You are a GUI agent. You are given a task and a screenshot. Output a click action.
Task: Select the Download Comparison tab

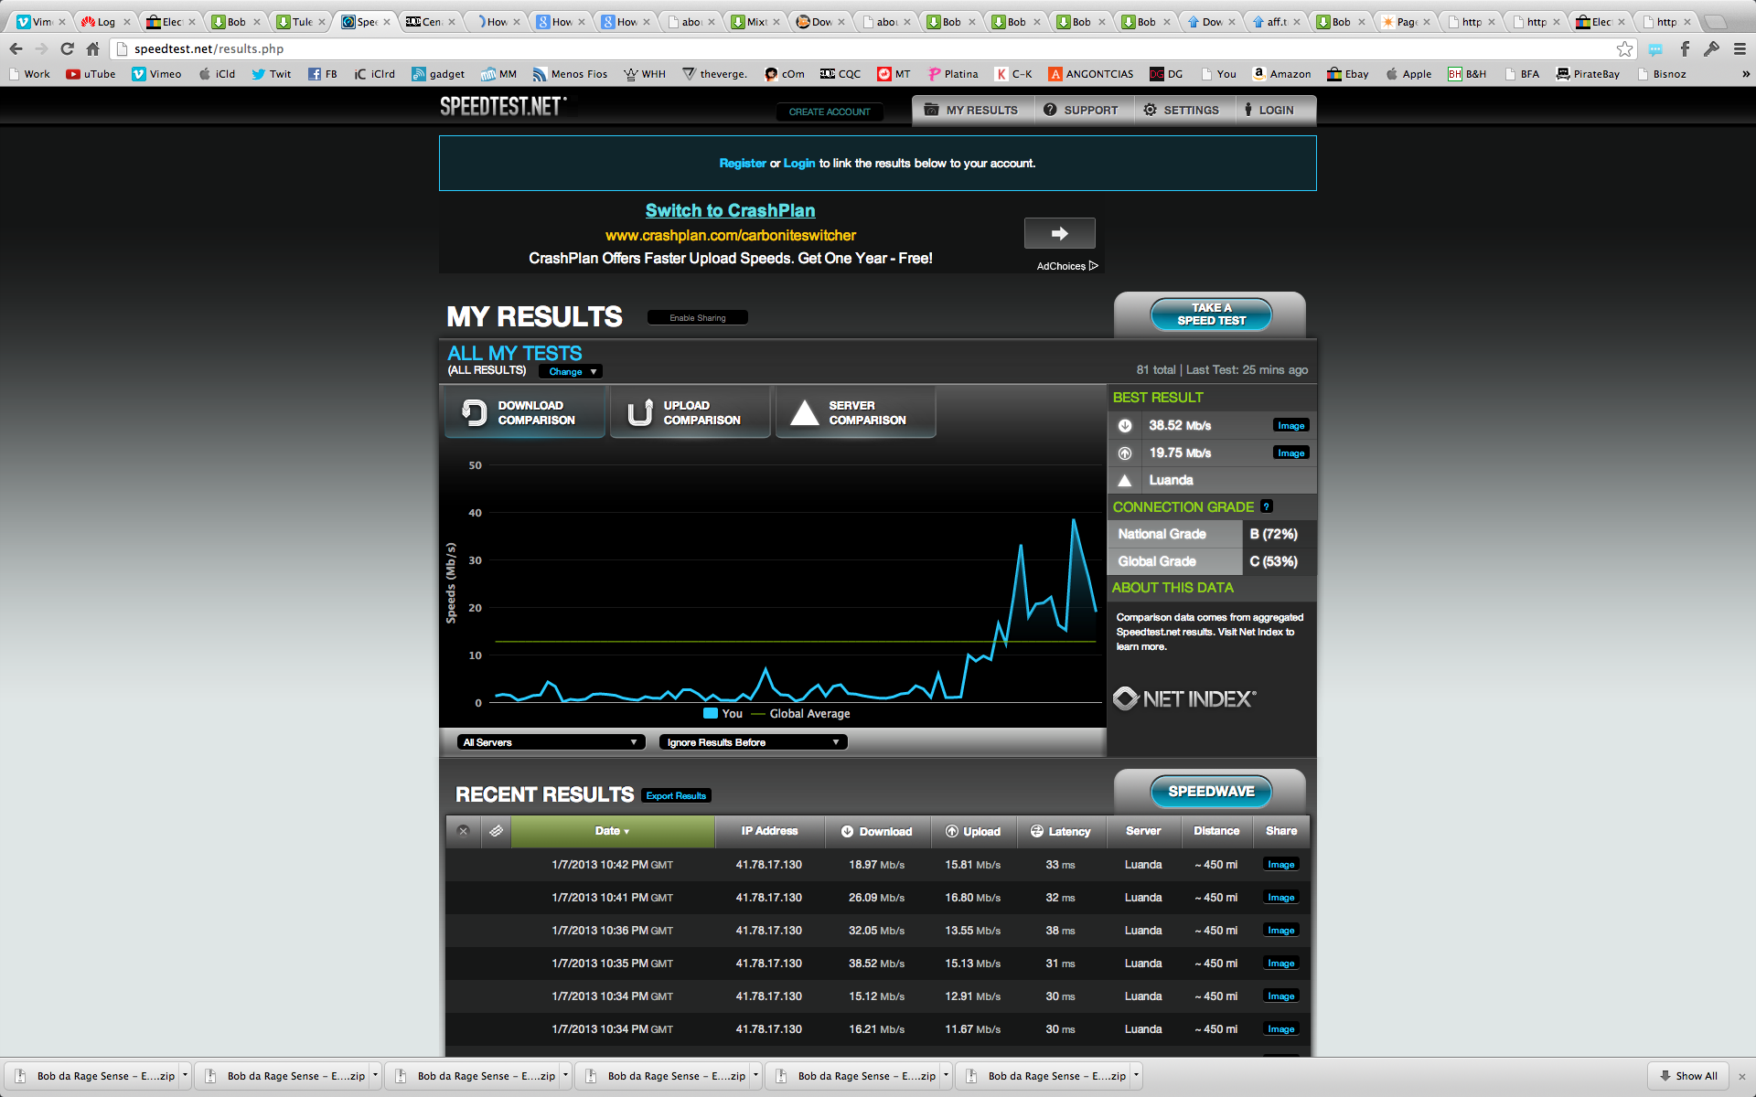click(525, 412)
